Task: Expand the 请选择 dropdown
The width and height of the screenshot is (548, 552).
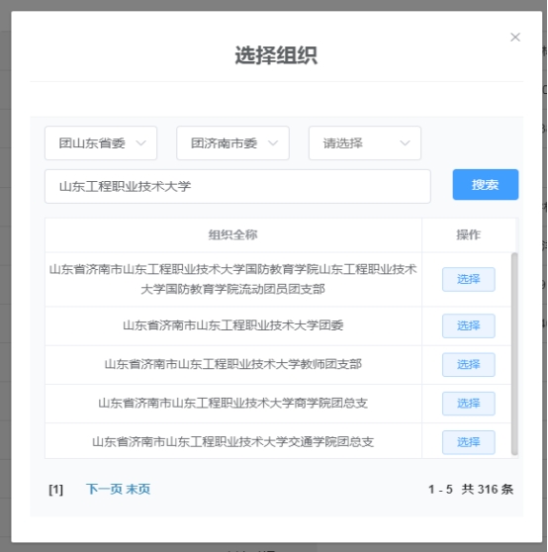Action: point(365,142)
